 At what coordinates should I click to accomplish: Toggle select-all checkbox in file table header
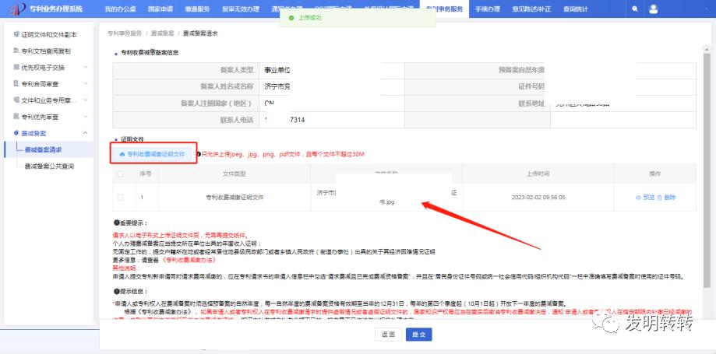tap(120, 173)
